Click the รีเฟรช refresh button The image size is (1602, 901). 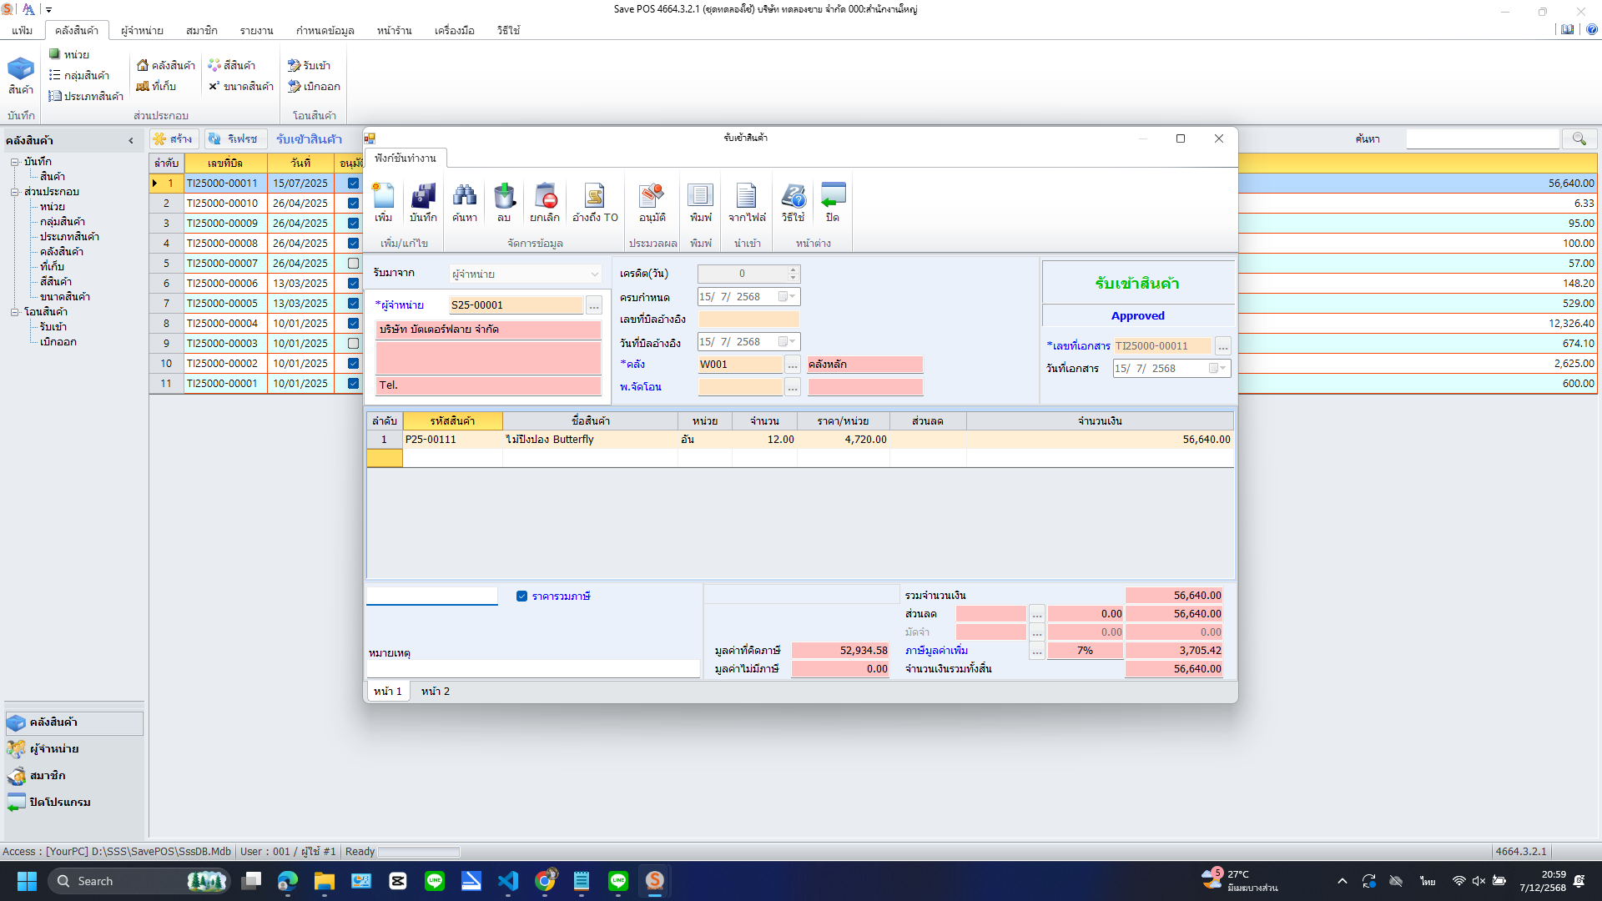[236, 138]
